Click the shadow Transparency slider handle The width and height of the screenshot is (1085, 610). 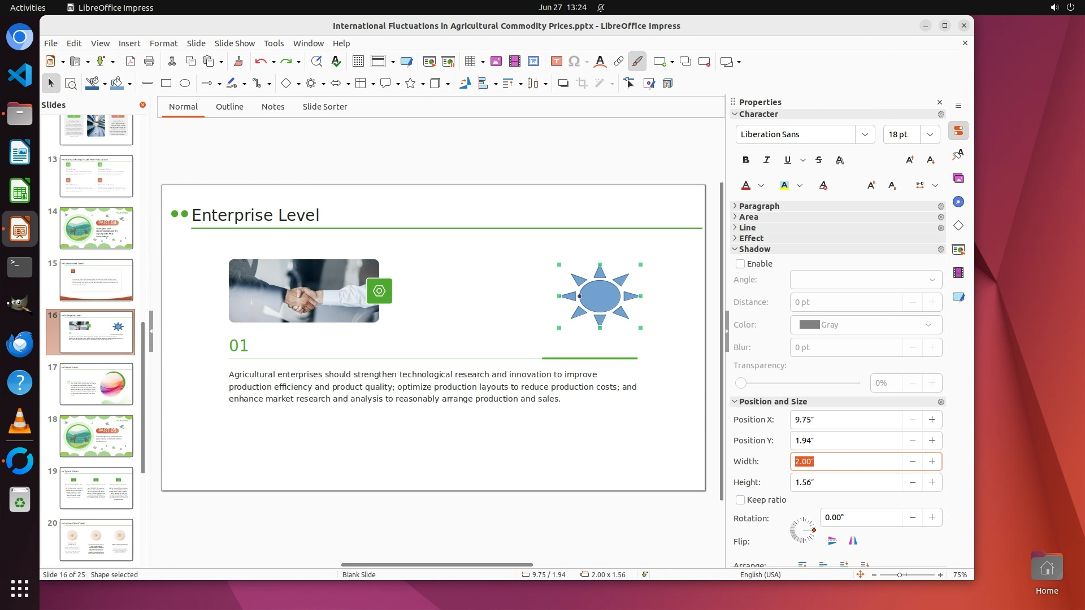pos(741,383)
